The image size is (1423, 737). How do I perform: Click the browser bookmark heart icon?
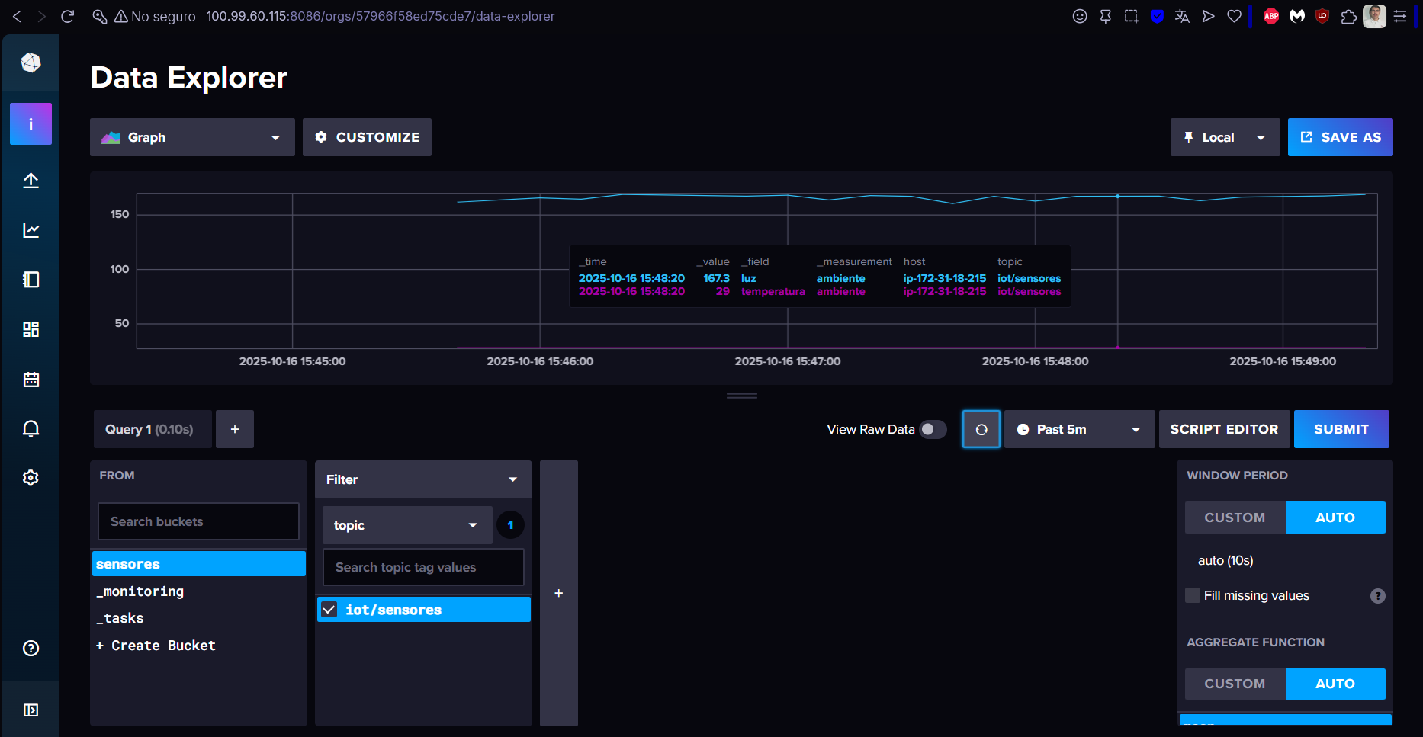tap(1234, 16)
